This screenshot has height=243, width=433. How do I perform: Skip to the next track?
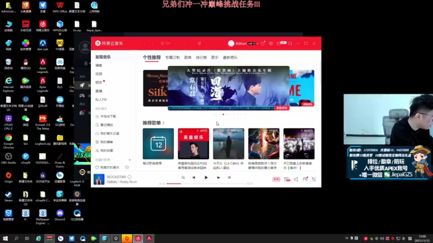pos(219,178)
